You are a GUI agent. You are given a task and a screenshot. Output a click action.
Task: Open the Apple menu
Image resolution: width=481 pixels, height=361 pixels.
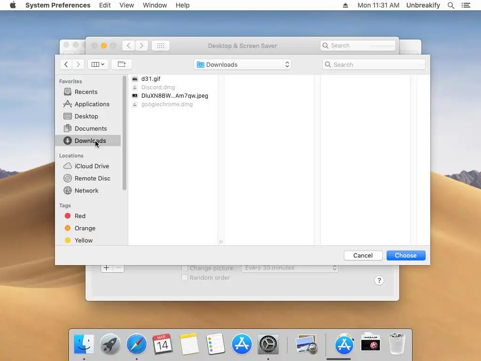pyautogui.click(x=13, y=5)
